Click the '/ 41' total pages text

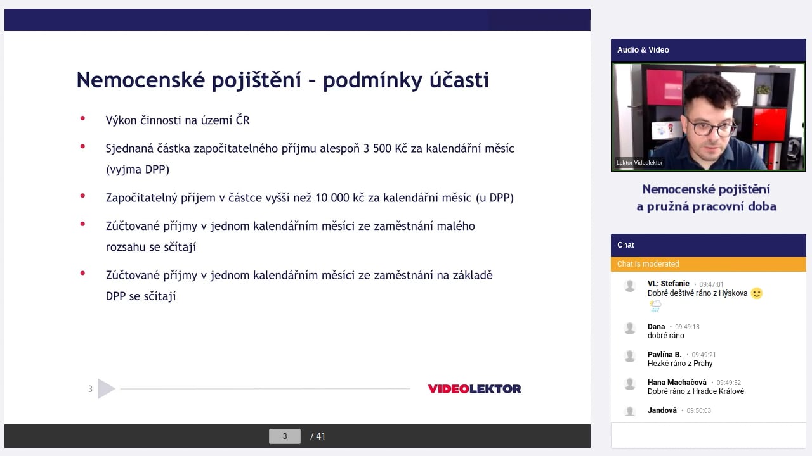318,436
